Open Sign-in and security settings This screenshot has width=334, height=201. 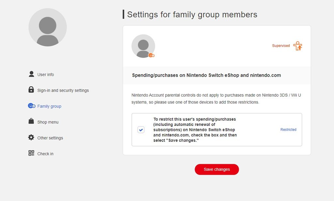[63, 90]
